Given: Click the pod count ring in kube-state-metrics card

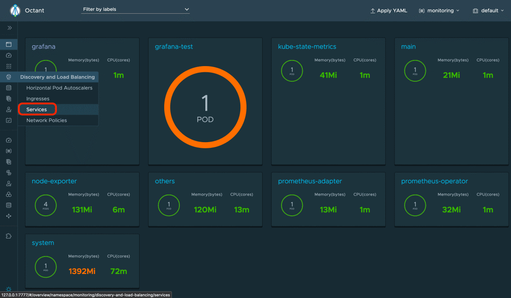Looking at the screenshot, I should click(292, 71).
